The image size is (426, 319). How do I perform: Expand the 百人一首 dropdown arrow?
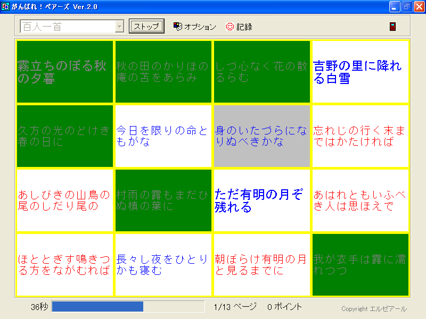pyautogui.click(x=119, y=27)
